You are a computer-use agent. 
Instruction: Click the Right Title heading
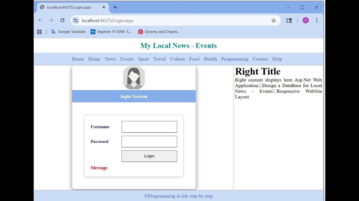click(x=258, y=71)
